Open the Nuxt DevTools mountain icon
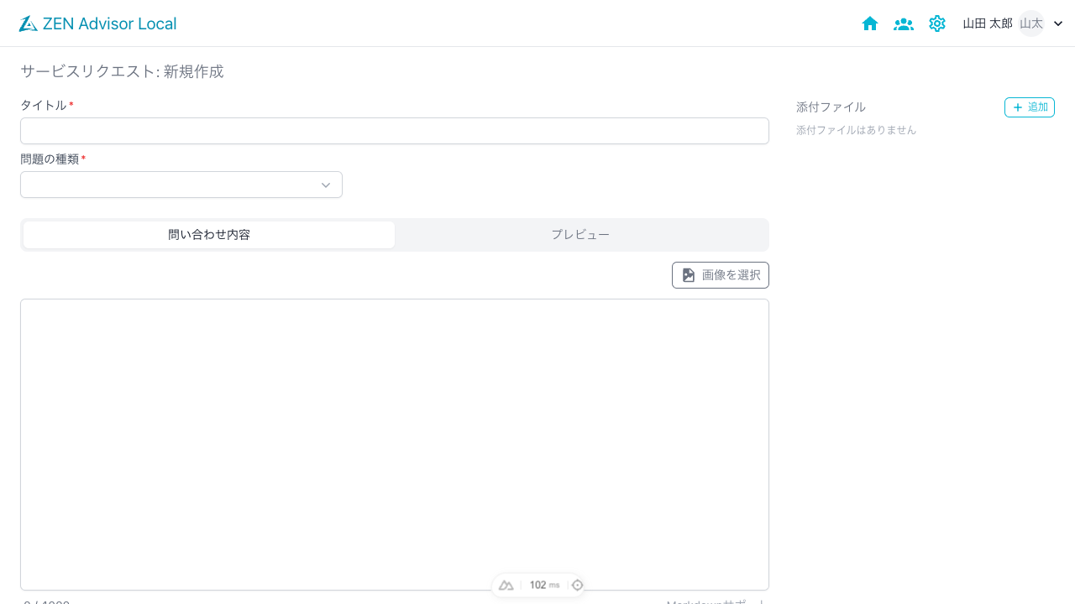 pos(506,585)
